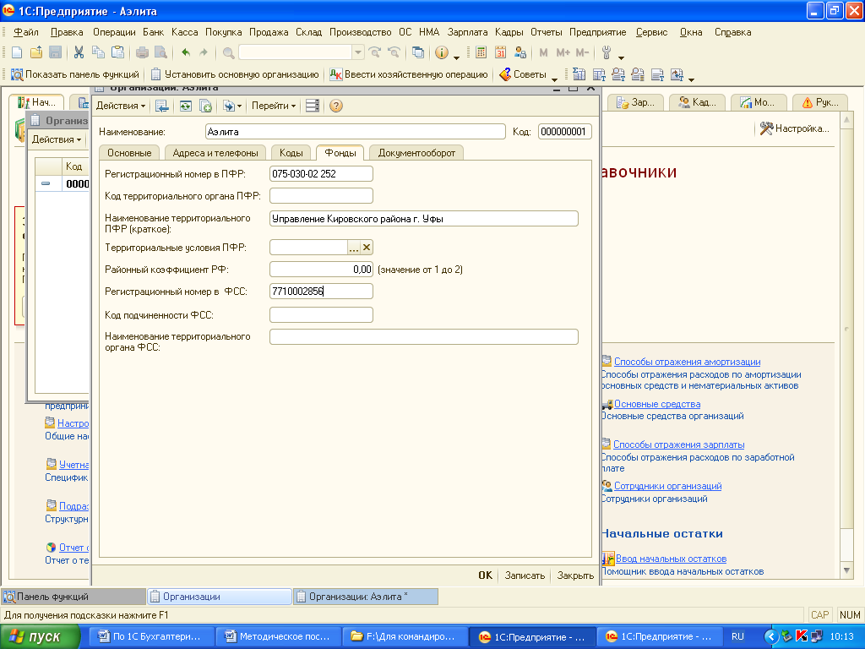Click the пуск Start button
This screenshot has height=649, width=865.
[x=40, y=637]
